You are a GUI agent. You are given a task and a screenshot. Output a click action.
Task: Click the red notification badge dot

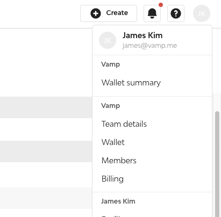(x=161, y=5)
